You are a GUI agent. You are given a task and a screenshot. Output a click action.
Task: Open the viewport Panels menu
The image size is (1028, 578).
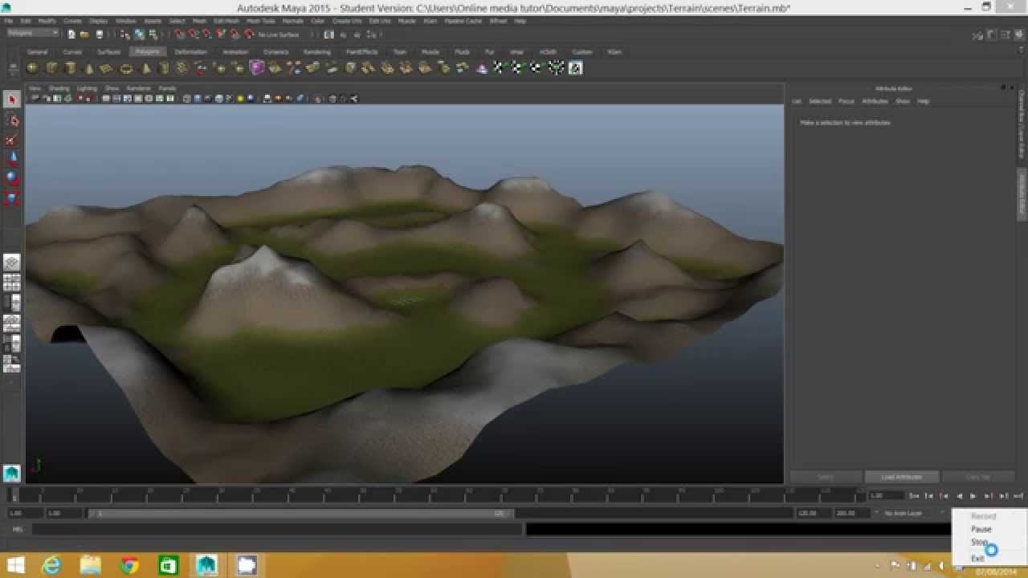pyautogui.click(x=167, y=88)
